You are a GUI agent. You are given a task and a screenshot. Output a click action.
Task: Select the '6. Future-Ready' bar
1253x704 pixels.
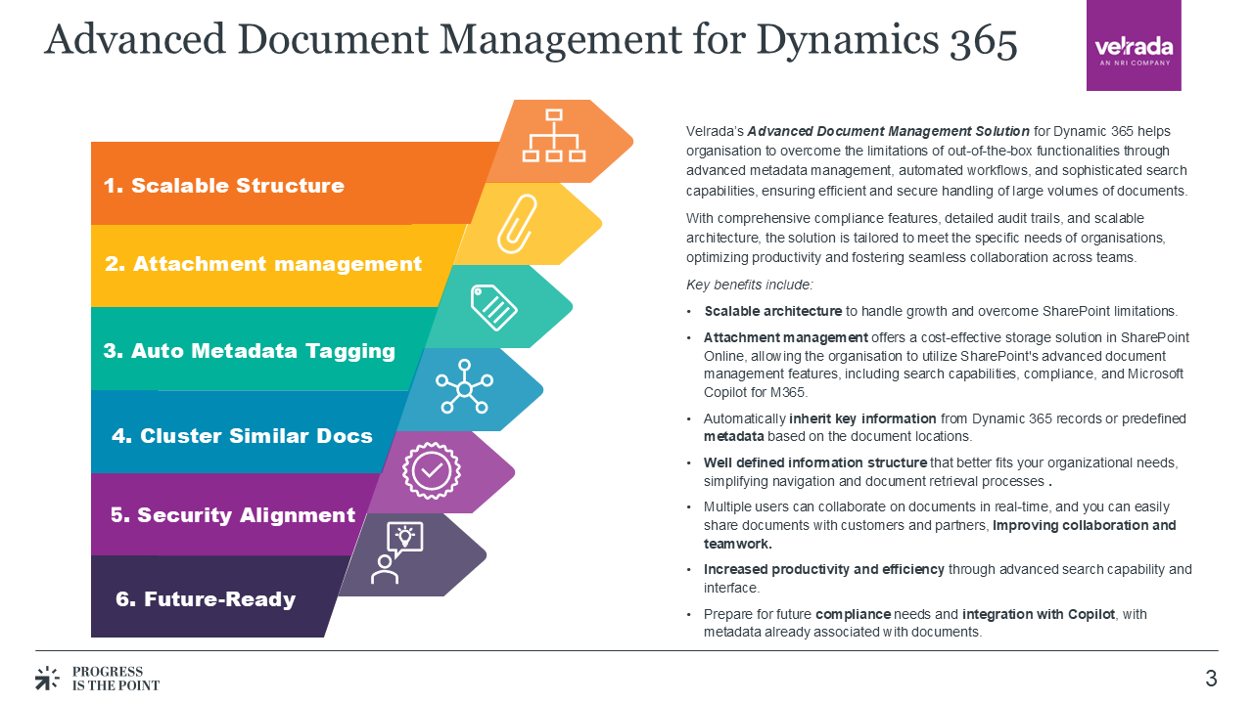(219, 596)
